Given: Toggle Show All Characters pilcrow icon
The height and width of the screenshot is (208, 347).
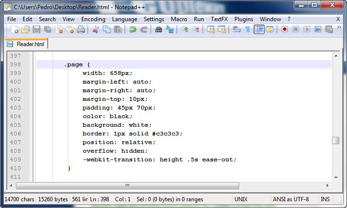Looking at the screenshot, I should [248, 29].
